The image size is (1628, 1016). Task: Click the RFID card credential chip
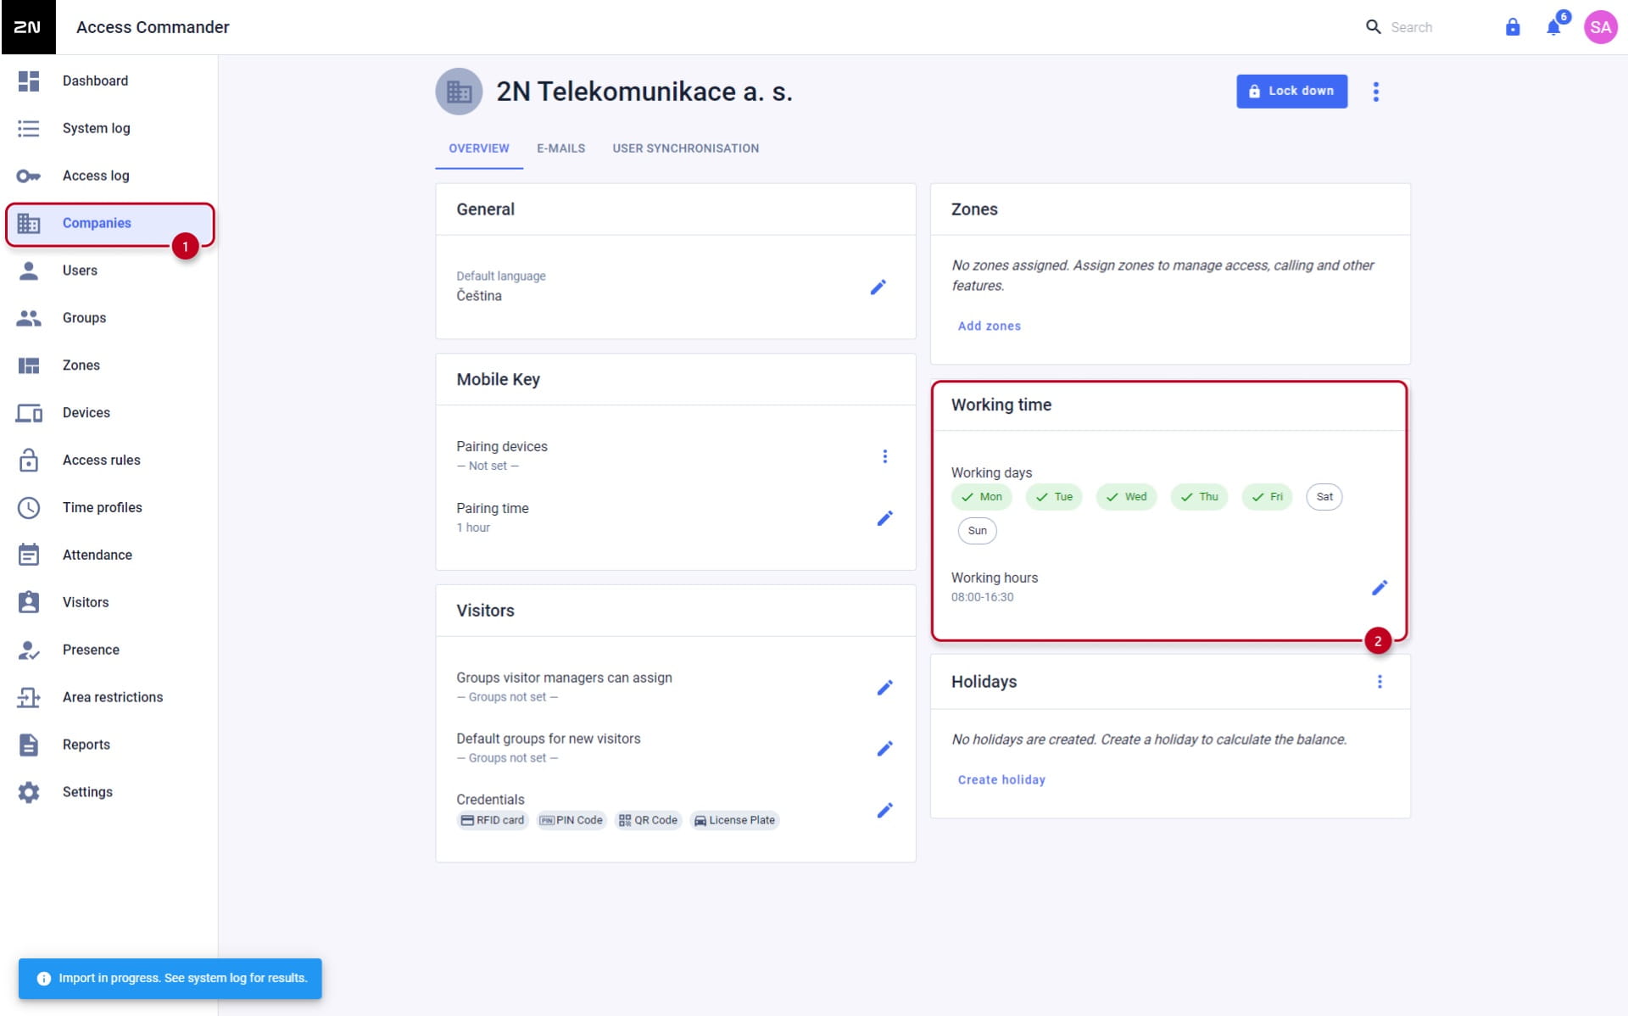click(493, 820)
